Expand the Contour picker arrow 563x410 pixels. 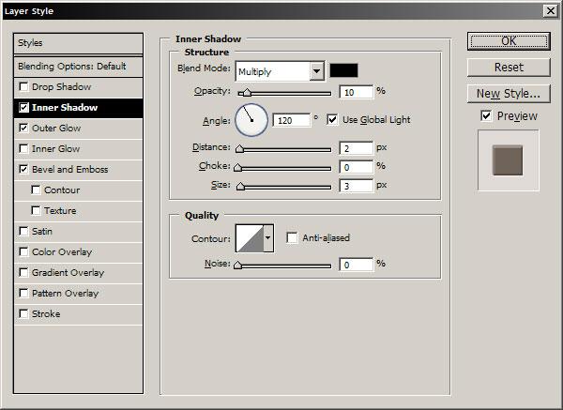[268, 238]
